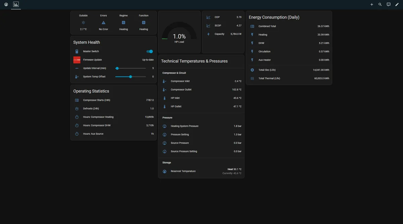
Task: Open the assistant chat icon
Action: coord(389,4)
